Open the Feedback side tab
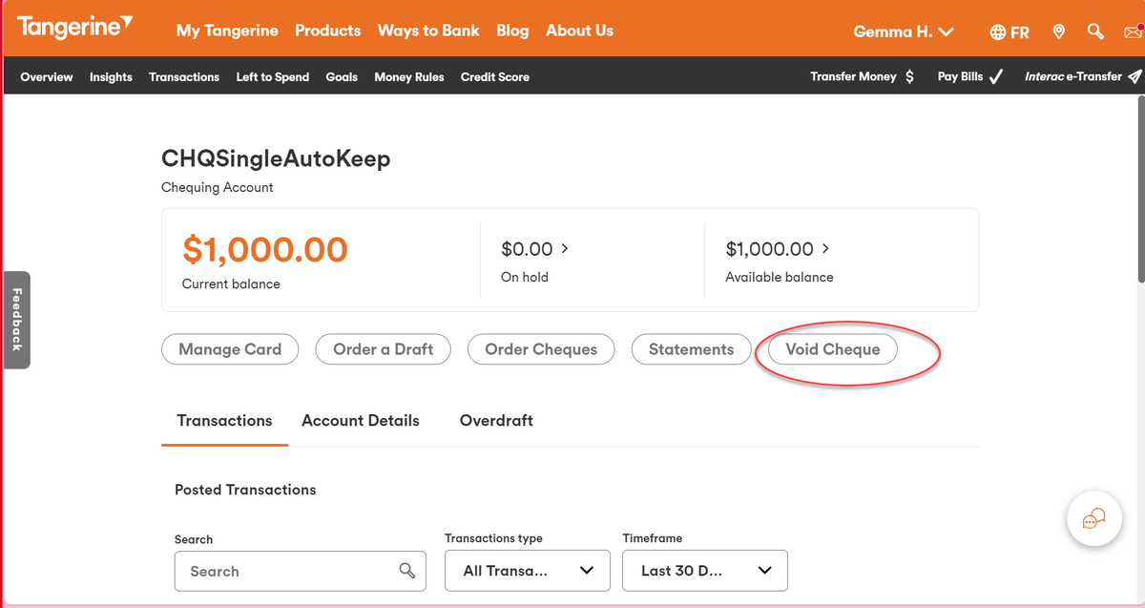The image size is (1145, 608). 16,320
